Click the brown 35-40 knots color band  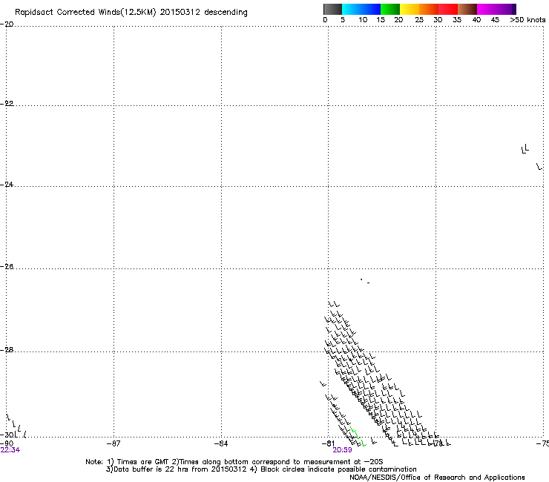coord(467,9)
